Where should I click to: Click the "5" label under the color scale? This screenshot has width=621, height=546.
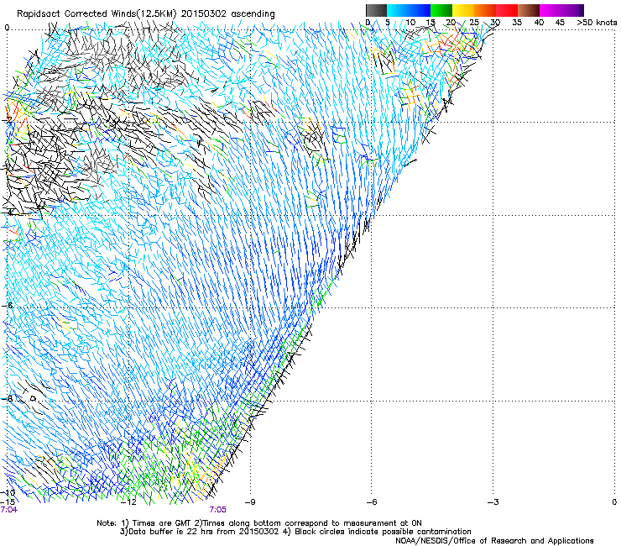tap(388, 22)
